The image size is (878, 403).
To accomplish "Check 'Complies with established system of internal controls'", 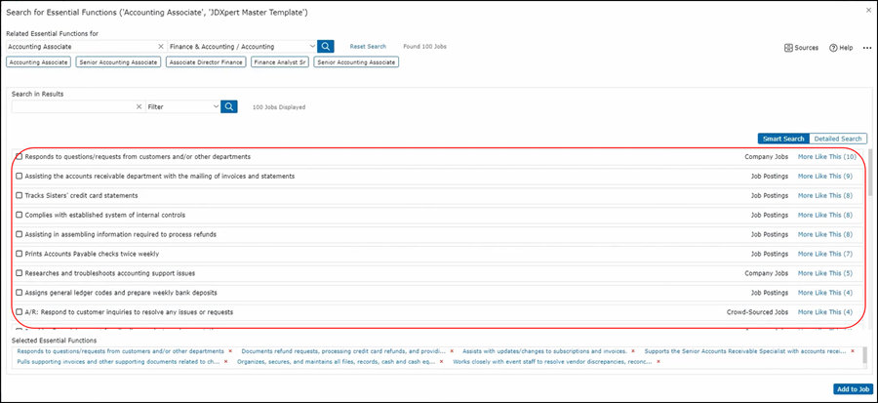I will 19,215.
